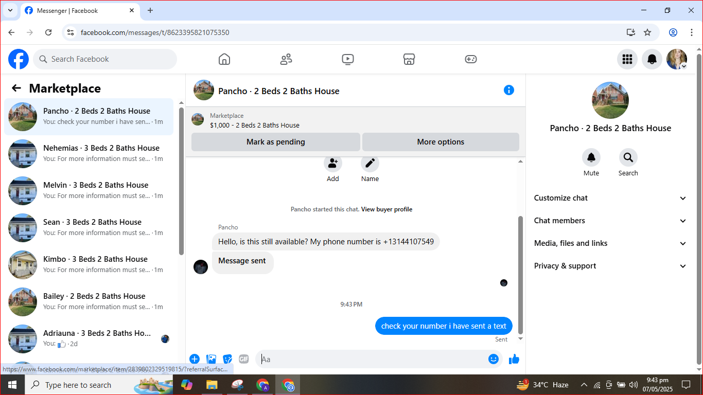Open the tab search dropdown in Chrome
703x395 pixels.
click(10, 10)
